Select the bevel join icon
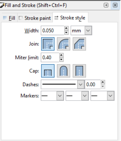The width and height of the screenshot is (121, 141). click(x=79, y=44)
